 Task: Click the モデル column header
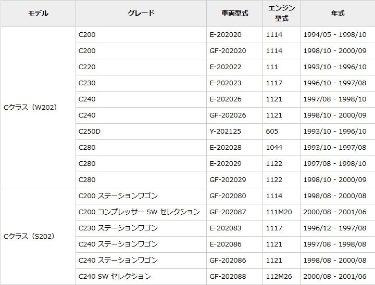tap(38, 14)
